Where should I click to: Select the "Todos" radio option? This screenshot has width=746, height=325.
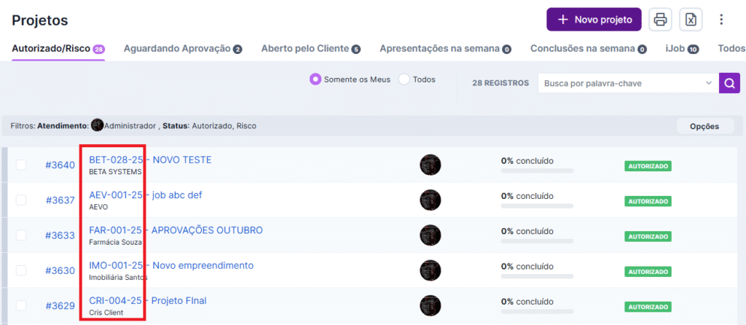(x=404, y=79)
